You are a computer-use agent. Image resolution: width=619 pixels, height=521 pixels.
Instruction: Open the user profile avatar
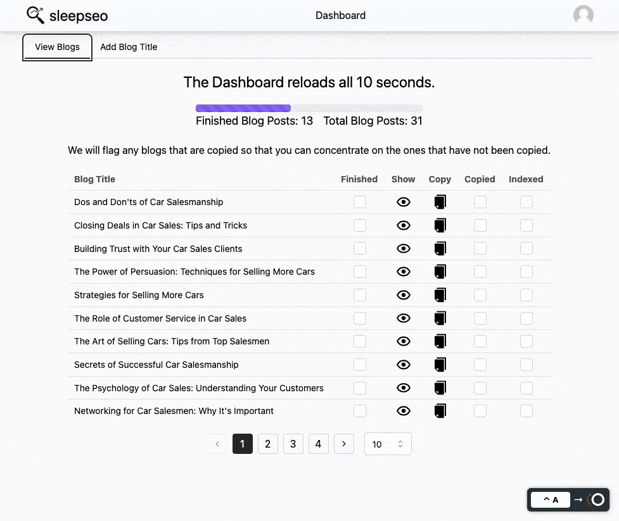(583, 15)
